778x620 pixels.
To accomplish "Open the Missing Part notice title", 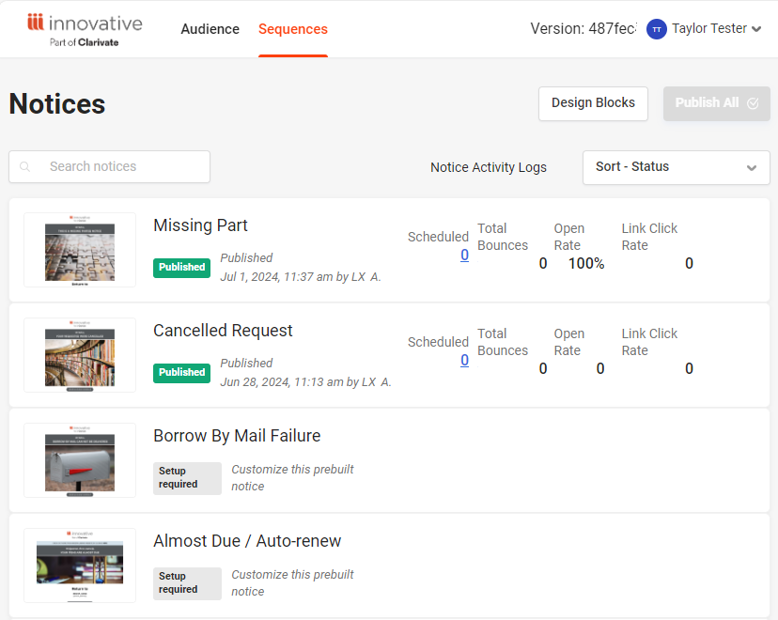I will (200, 225).
